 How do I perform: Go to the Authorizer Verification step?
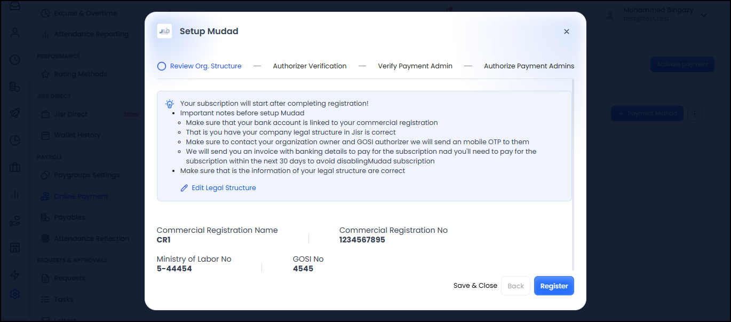309,66
